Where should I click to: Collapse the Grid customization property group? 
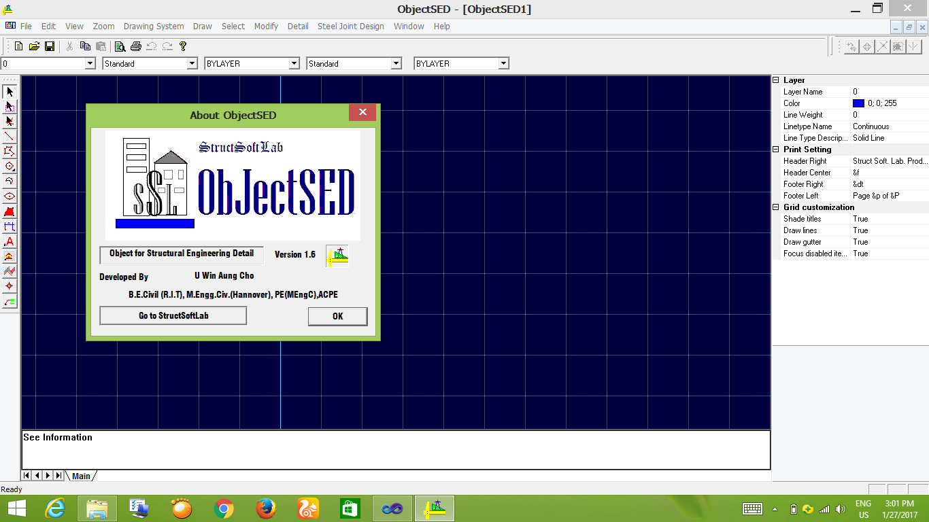pos(776,207)
